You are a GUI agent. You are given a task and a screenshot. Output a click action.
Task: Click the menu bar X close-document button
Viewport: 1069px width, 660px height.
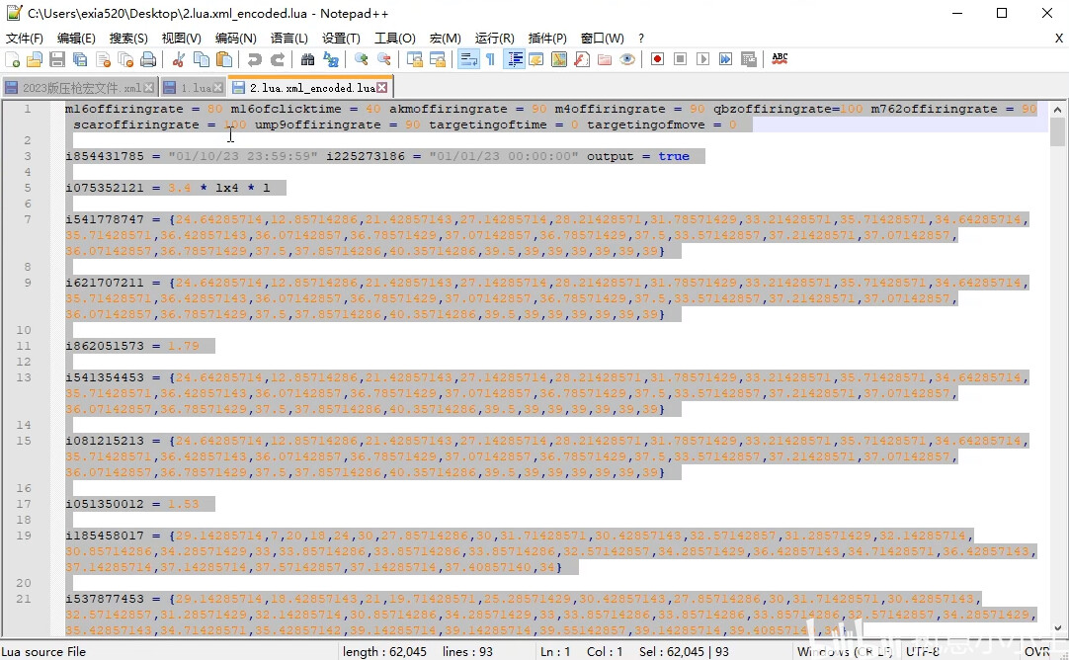[1059, 39]
